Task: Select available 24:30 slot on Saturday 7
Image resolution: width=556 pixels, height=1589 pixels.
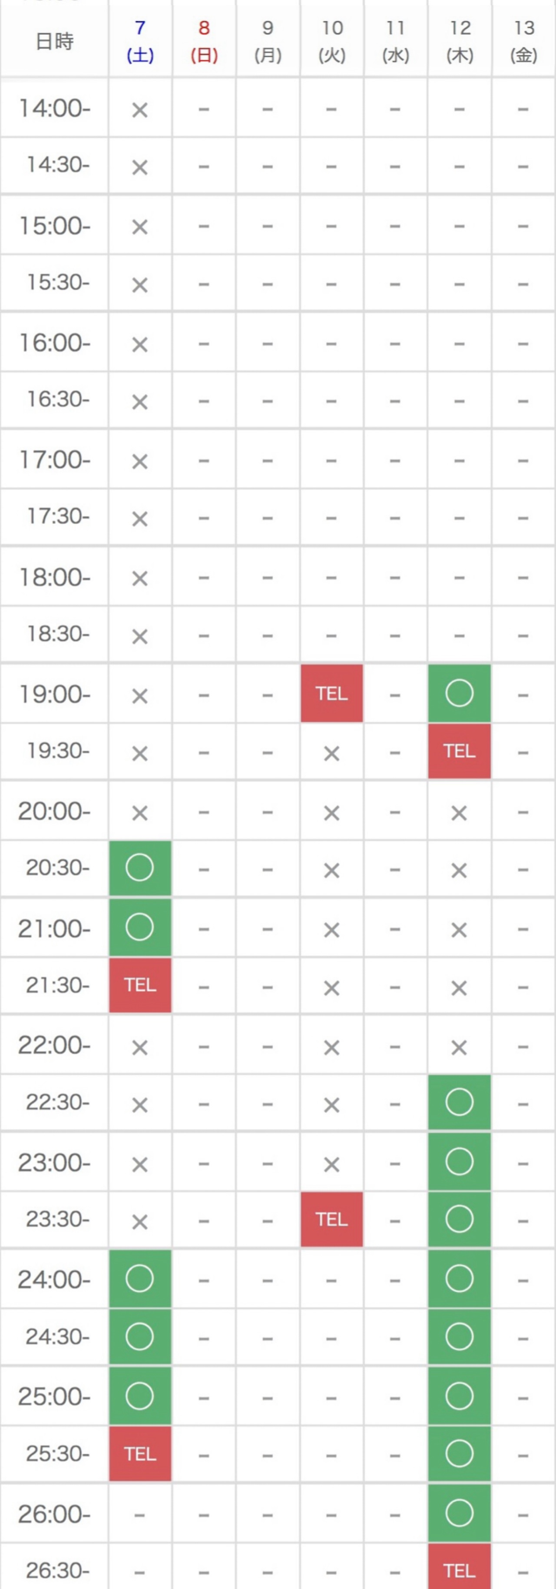Action: pos(140,1337)
